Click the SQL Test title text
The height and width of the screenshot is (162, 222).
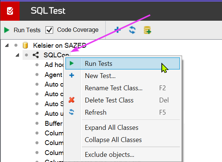(x=48, y=11)
